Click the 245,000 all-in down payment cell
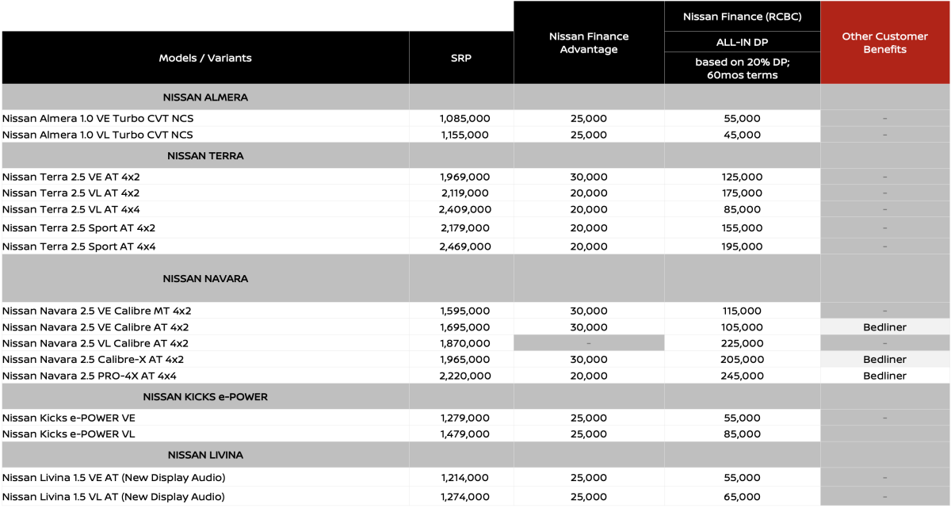 [742, 376]
